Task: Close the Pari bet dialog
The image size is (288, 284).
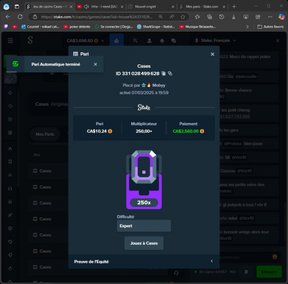Action: click(x=213, y=54)
